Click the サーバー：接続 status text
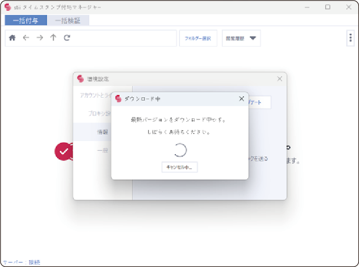Viewport: 359px width, 267px height. (21, 262)
